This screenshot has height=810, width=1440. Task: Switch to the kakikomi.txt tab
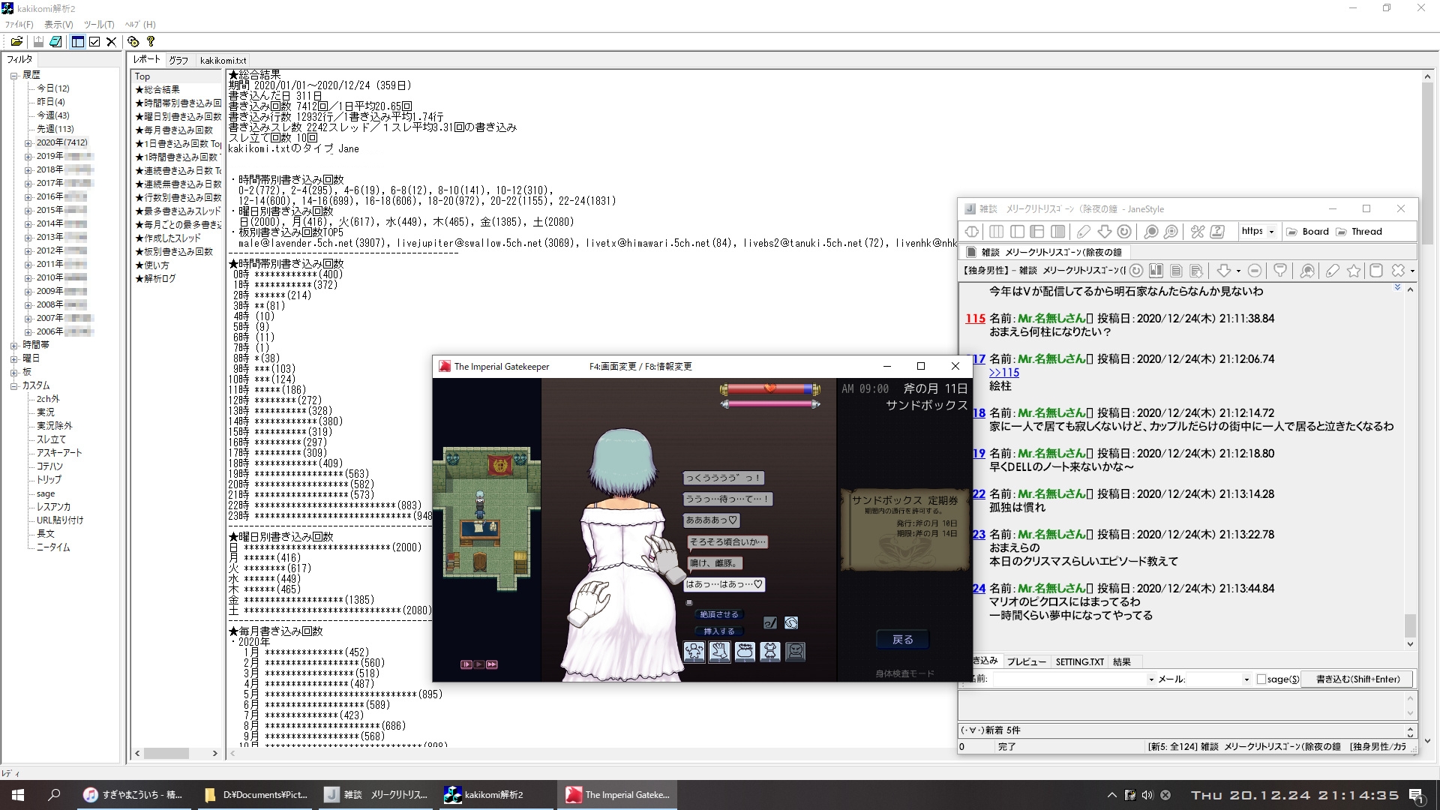click(x=223, y=60)
